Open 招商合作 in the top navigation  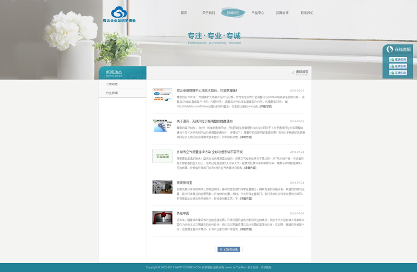[x=282, y=13]
